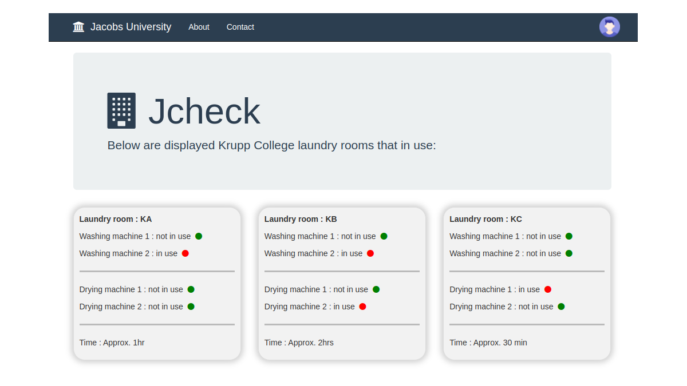
Task: Click KB Drying machine 2 red status dot
Action: click(363, 307)
